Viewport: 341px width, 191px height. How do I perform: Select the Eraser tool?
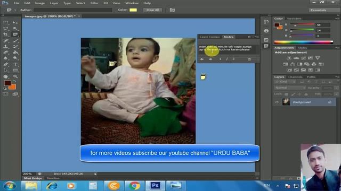pyautogui.click(x=6, y=52)
